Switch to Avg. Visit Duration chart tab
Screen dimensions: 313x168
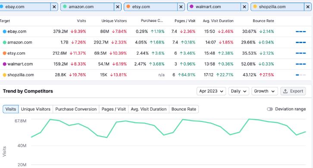(x=149, y=109)
